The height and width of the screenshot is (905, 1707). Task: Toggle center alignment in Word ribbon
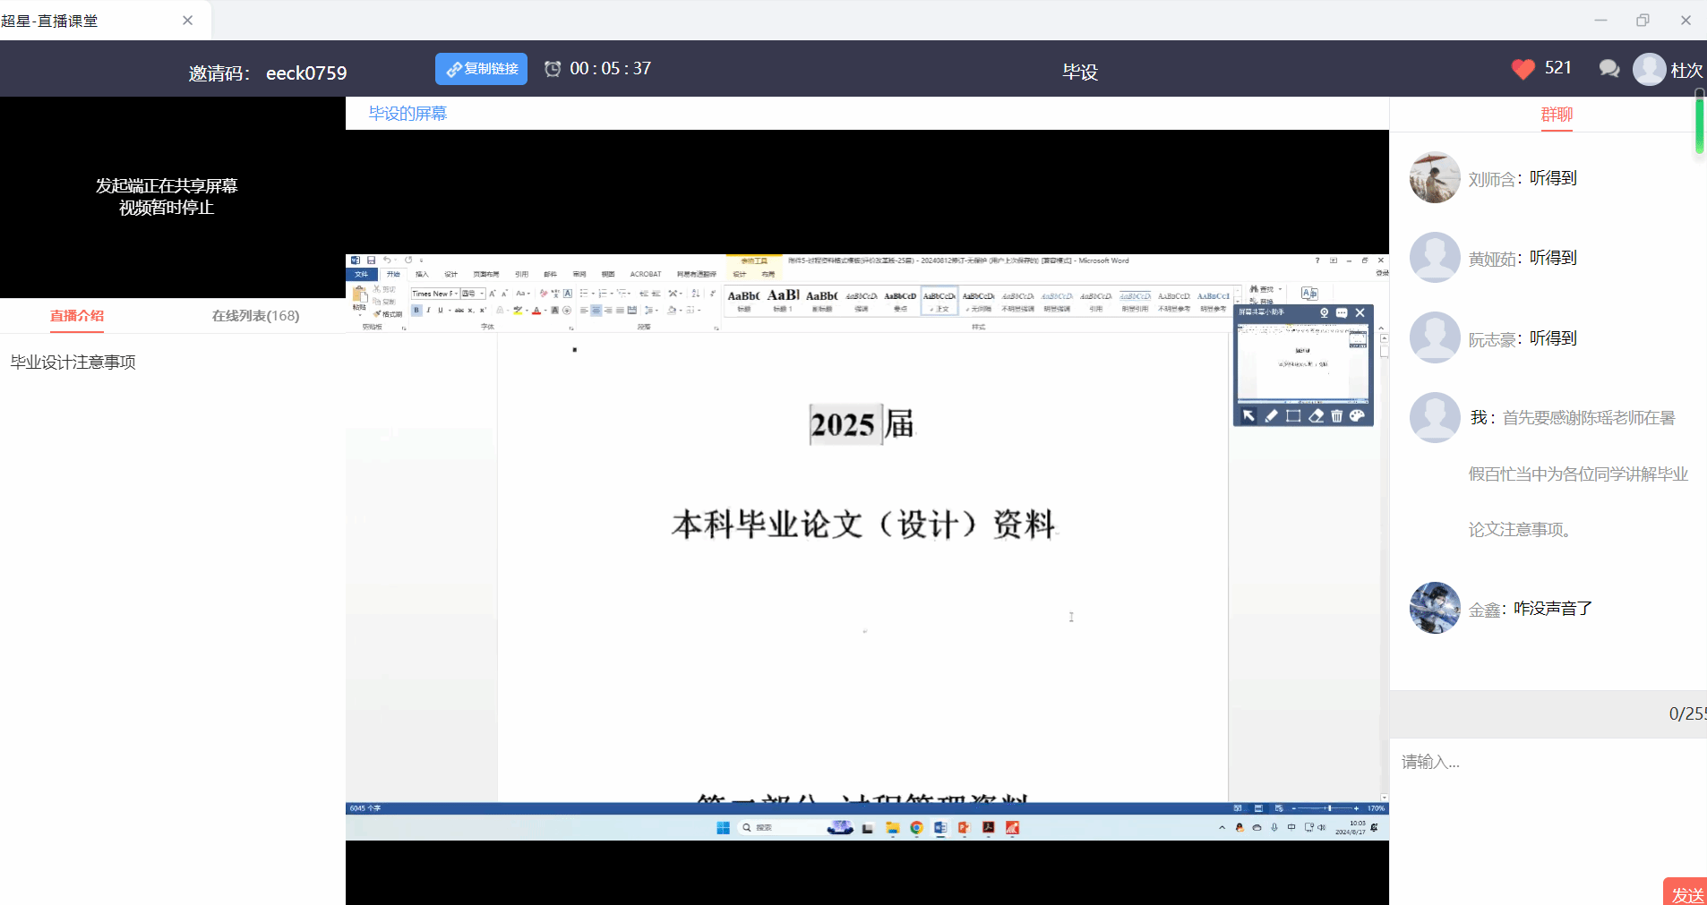click(x=596, y=311)
